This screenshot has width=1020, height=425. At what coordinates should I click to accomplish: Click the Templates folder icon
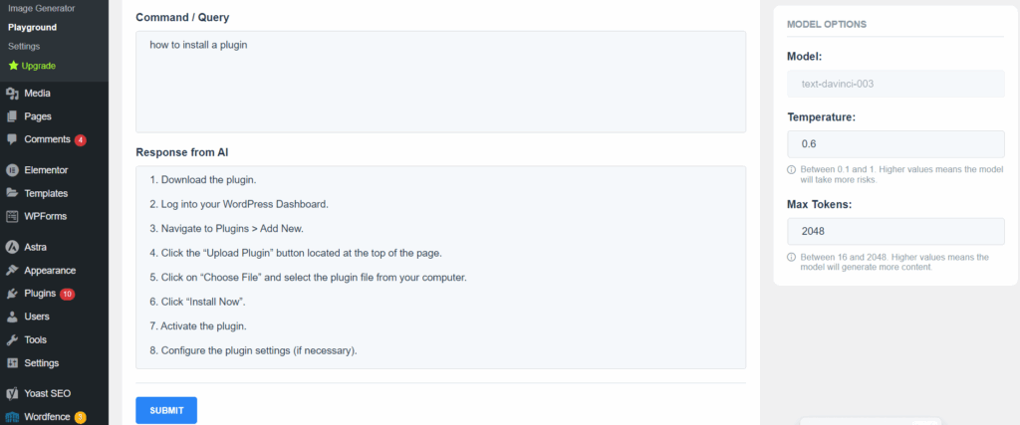pos(12,193)
